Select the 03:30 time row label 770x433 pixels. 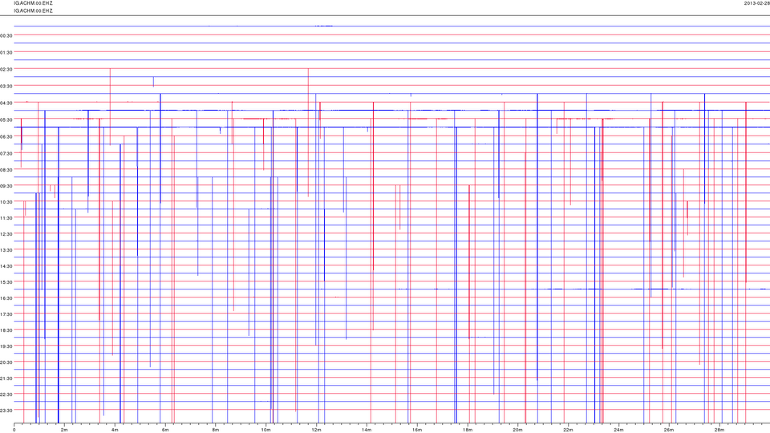pyautogui.click(x=6, y=87)
